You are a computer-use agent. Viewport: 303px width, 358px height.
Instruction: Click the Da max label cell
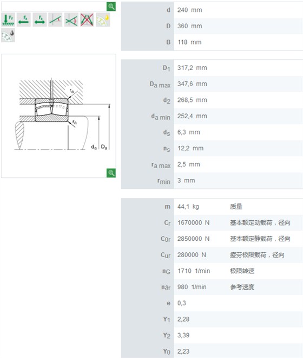point(147,84)
